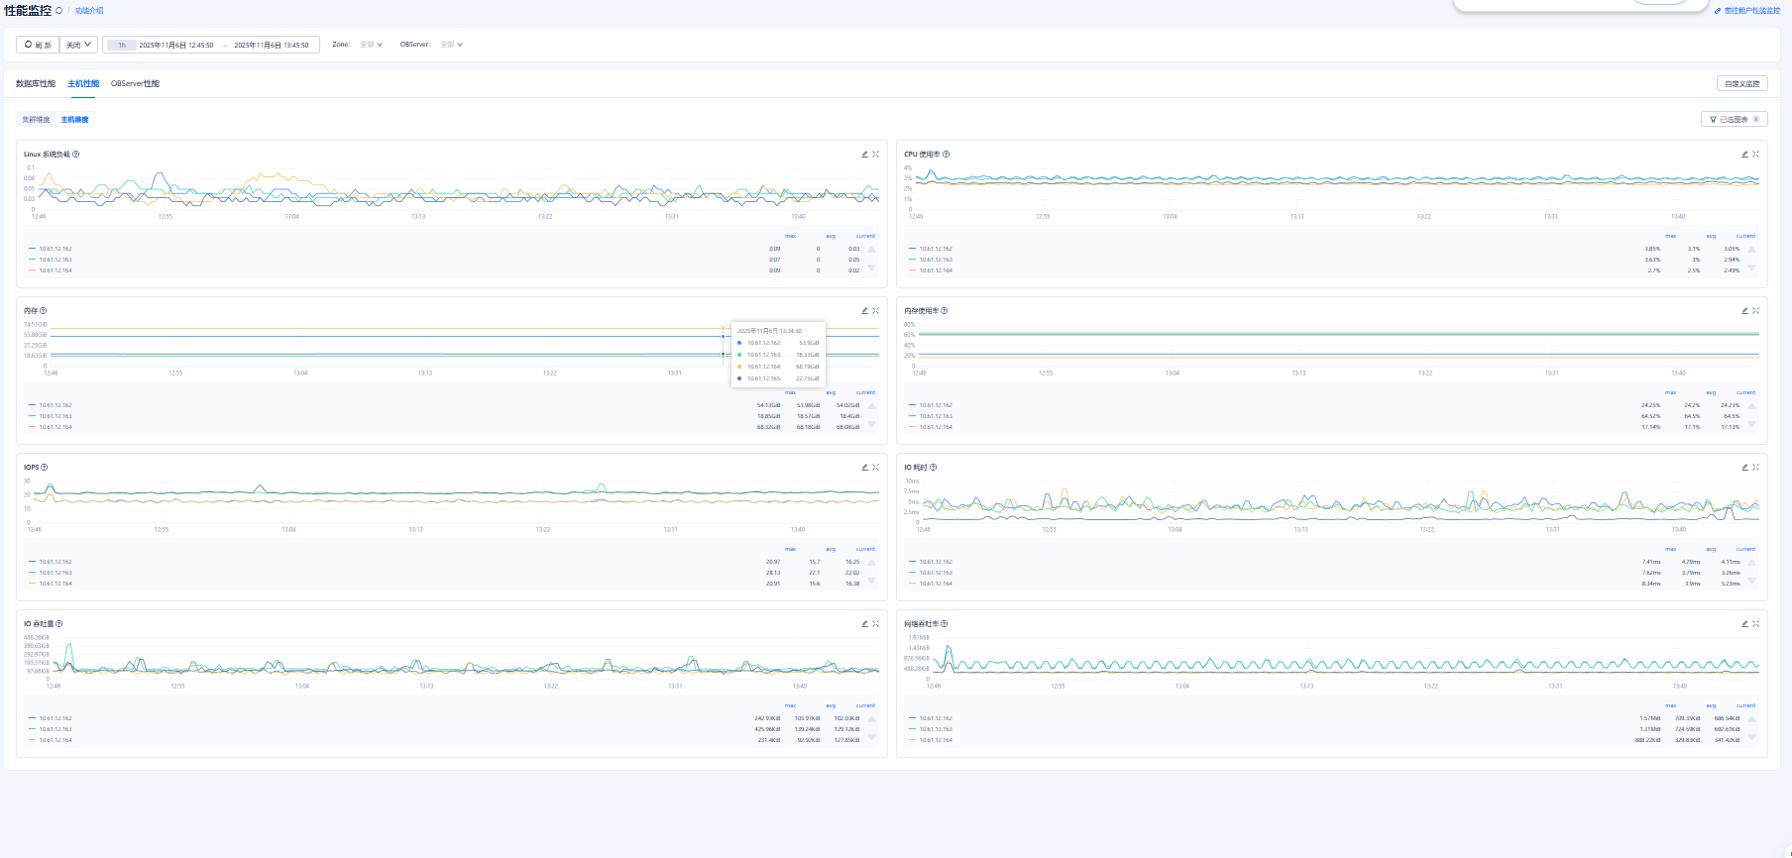The width and height of the screenshot is (1792, 858).
Task: Open the Zone filter dropdown
Action: coord(371,45)
